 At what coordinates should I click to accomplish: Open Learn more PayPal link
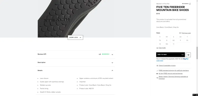(x=160, y=61)
